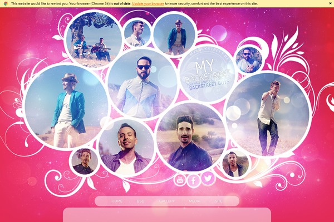Open the Twitter bird icon
Image resolution: width=334 pixels, height=222 pixels.
tap(208, 178)
